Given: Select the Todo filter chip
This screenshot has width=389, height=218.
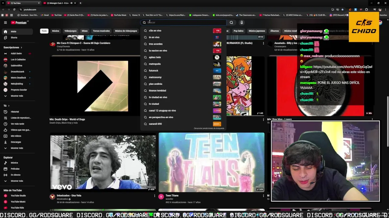Looking at the screenshot, I should pyautogui.click(x=44, y=31).
